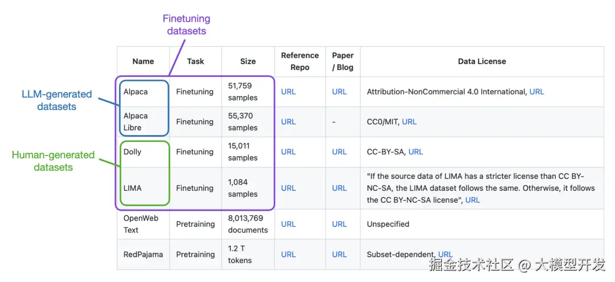Click the Alpaca data license URL link

(536, 92)
